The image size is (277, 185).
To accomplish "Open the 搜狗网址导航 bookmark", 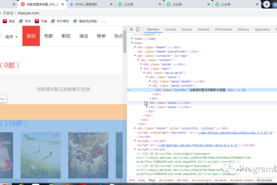I will pyautogui.click(x=90, y=21).
